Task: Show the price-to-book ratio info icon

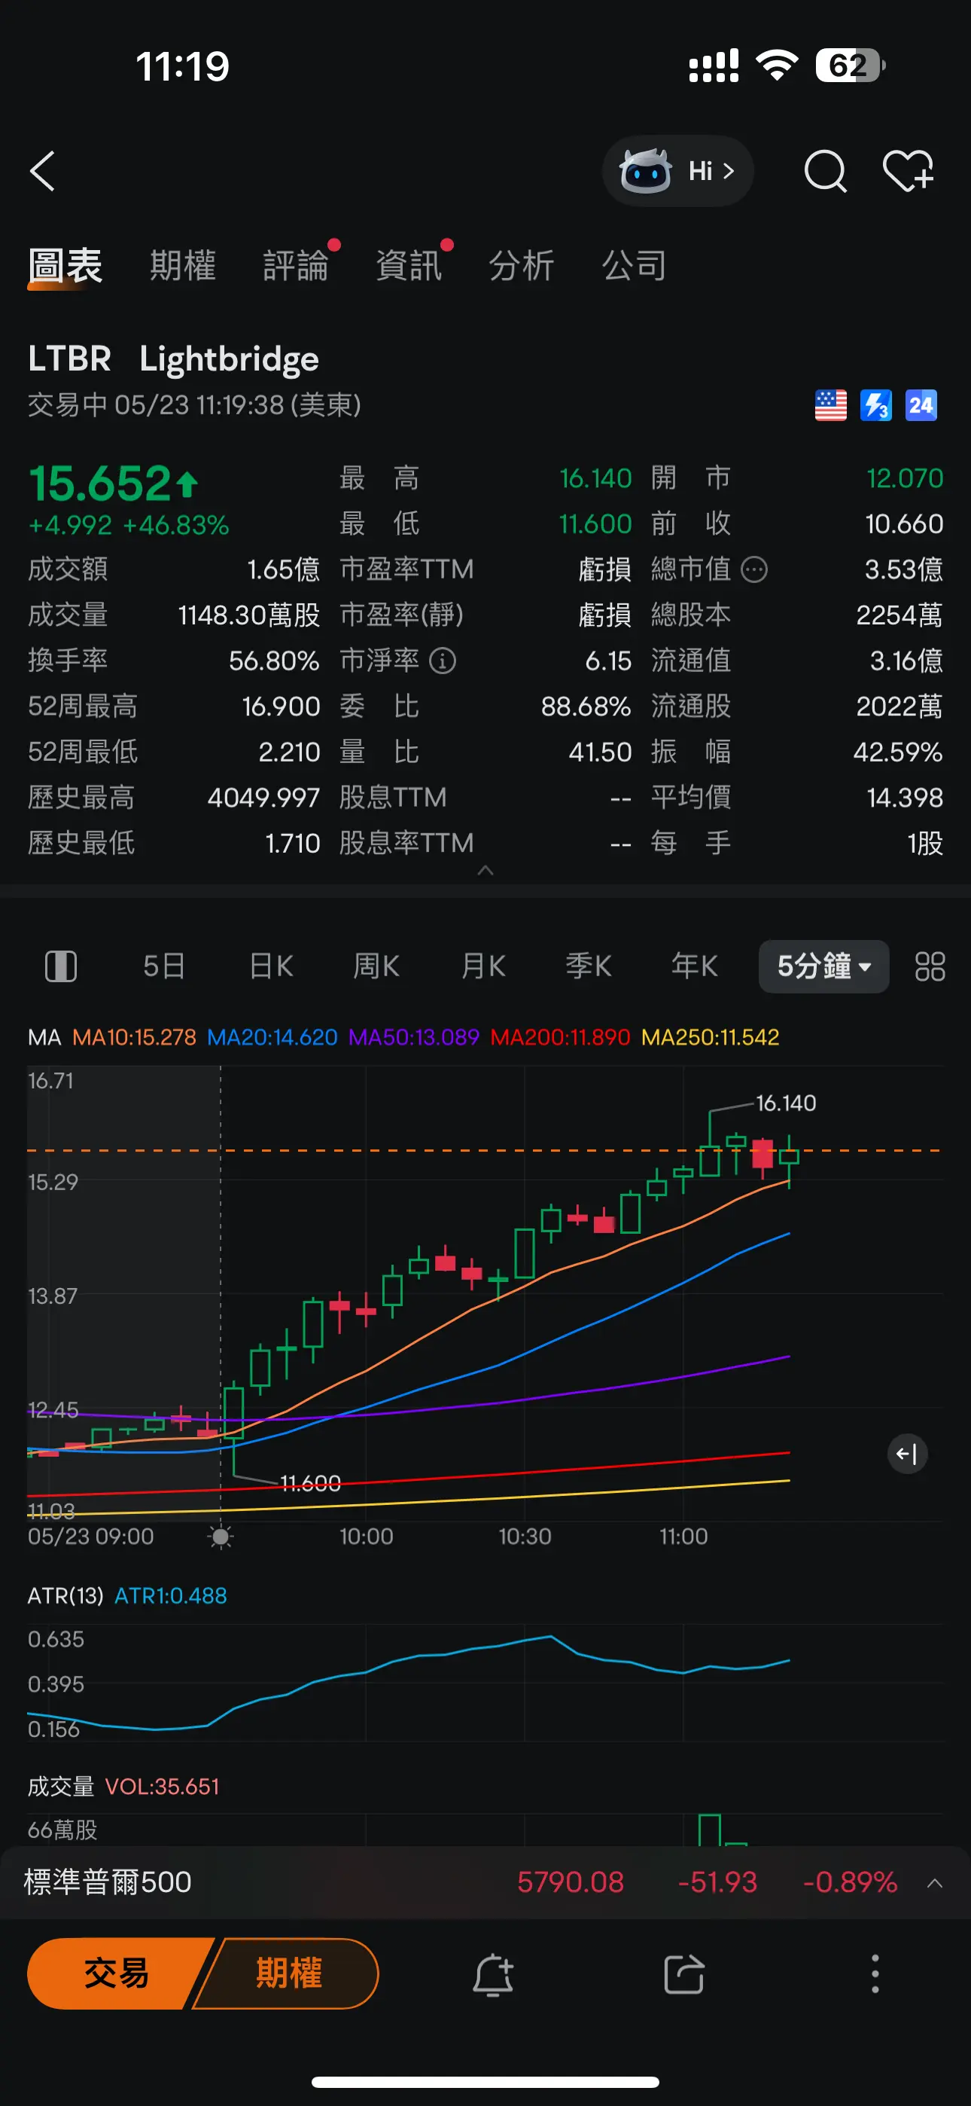Action: tap(442, 661)
